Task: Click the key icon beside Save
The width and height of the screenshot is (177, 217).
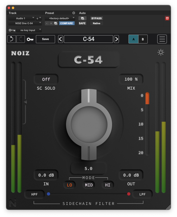Action: pos(30,39)
